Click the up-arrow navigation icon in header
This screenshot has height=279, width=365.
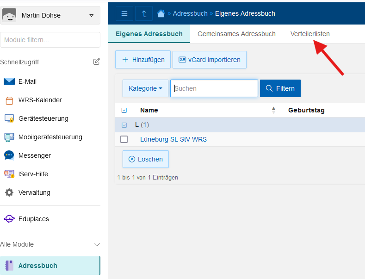pyautogui.click(x=144, y=13)
